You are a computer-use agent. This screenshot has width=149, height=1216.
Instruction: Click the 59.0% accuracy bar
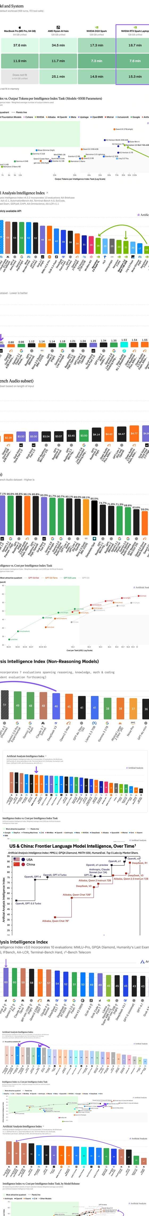click(145, 524)
